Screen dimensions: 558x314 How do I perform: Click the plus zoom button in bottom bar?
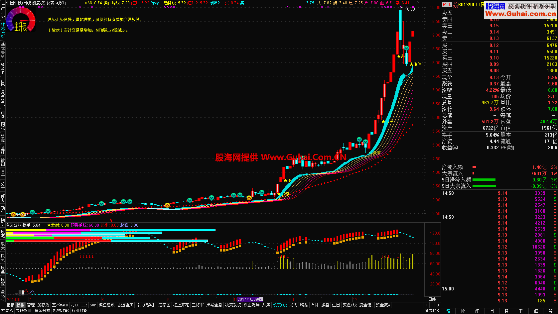point(427,305)
